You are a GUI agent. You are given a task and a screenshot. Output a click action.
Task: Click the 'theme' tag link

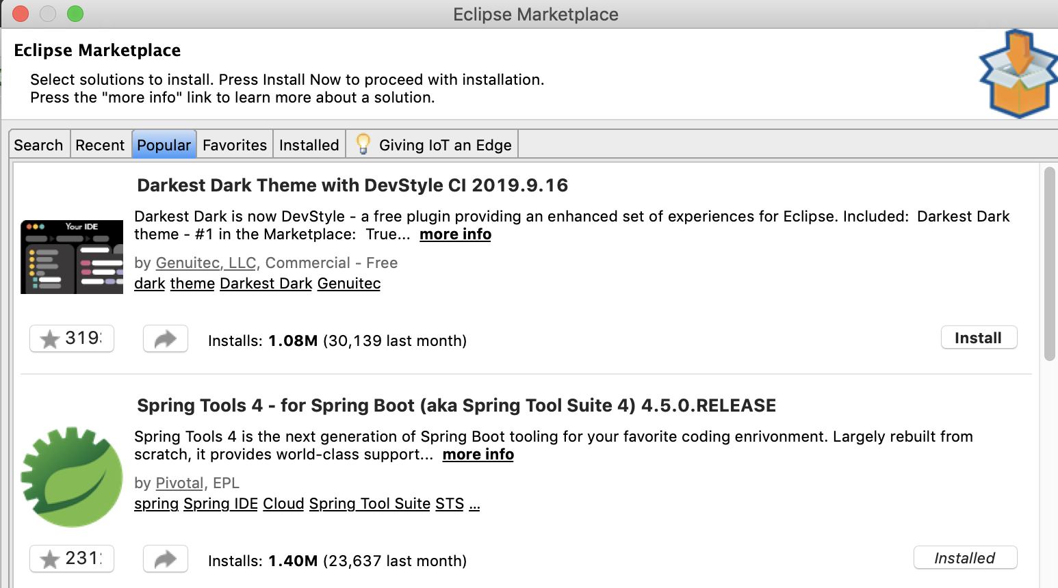pos(192,284)
